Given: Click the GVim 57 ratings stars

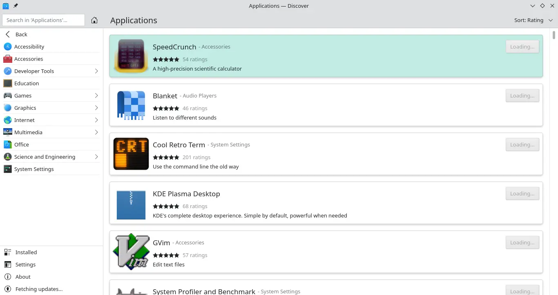Looking at the screenshot, I should 166,255.
